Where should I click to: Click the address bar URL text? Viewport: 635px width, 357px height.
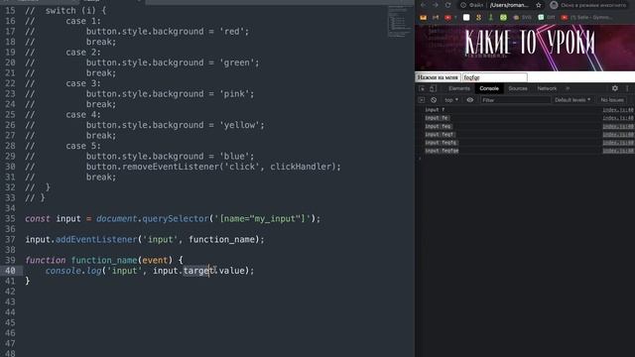point(509,5)
